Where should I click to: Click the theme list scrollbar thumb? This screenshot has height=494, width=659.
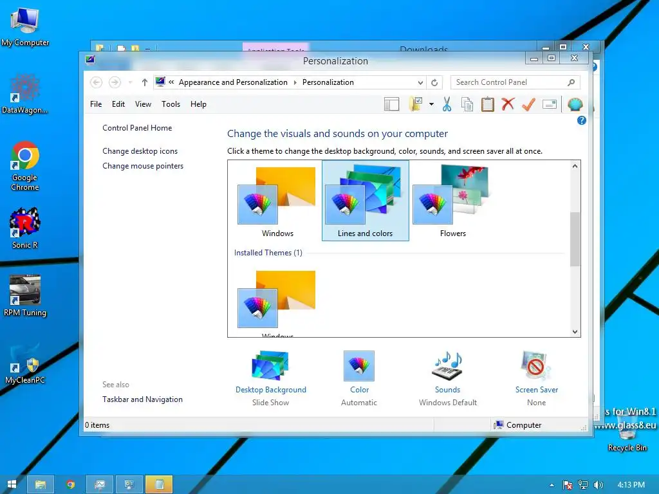click(575, 239)
